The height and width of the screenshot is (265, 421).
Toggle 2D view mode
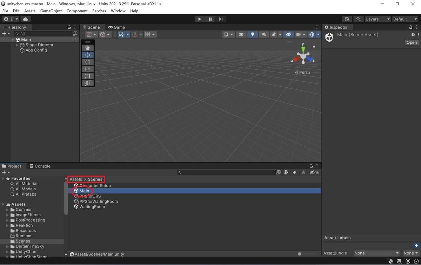click(241, 34)
